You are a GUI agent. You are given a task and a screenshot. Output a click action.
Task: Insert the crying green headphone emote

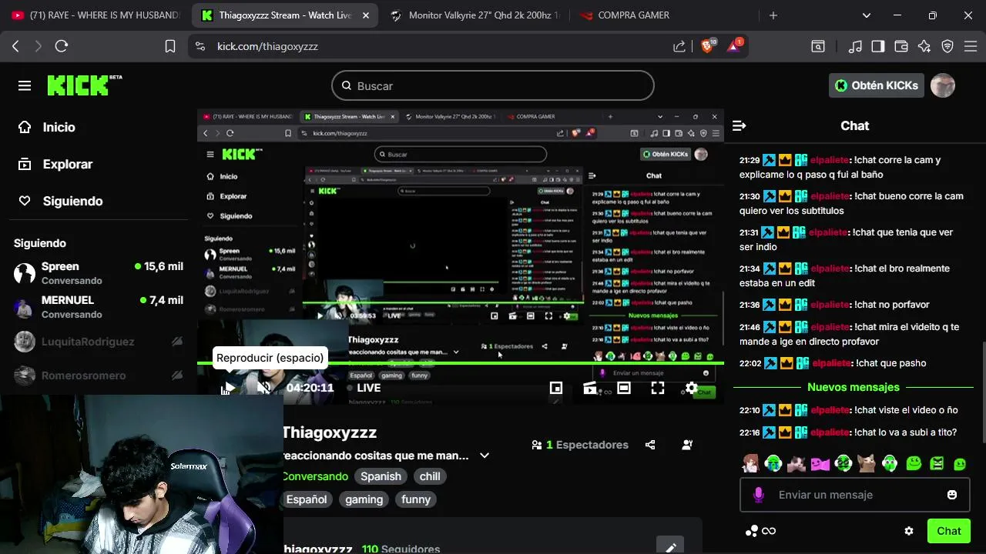773,463
